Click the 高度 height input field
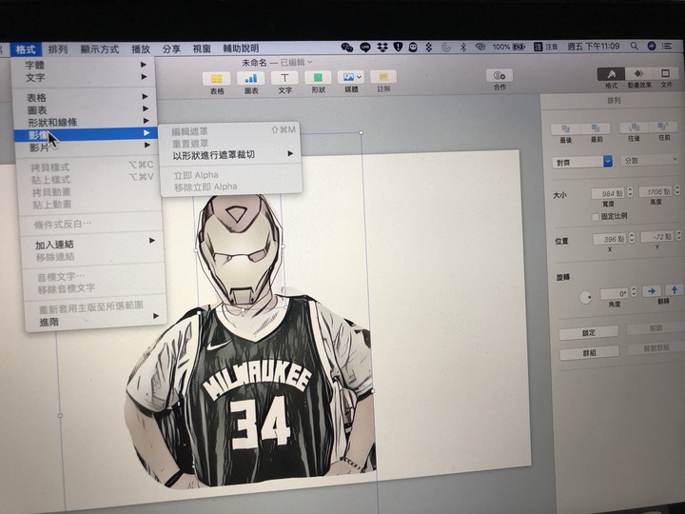This screenshot has width=685, height=514. tap(656, 192)
